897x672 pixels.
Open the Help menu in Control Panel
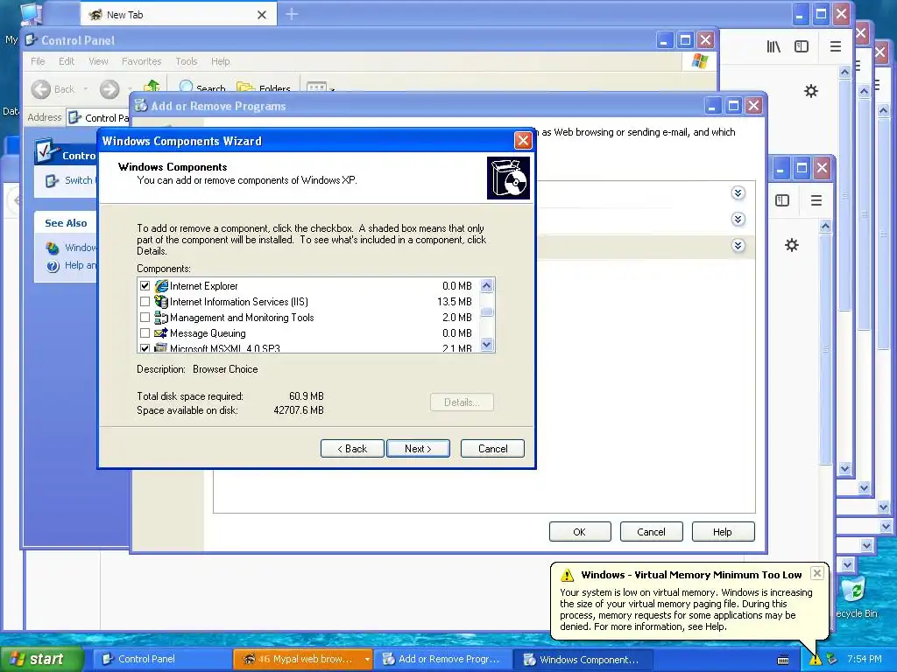(x=220, y=61)
